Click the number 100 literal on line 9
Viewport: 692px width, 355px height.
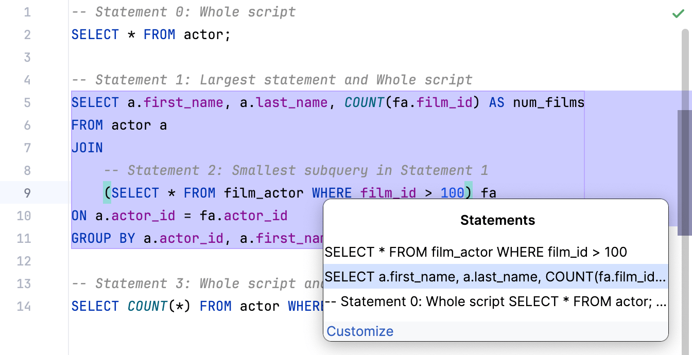pos(453,193)
